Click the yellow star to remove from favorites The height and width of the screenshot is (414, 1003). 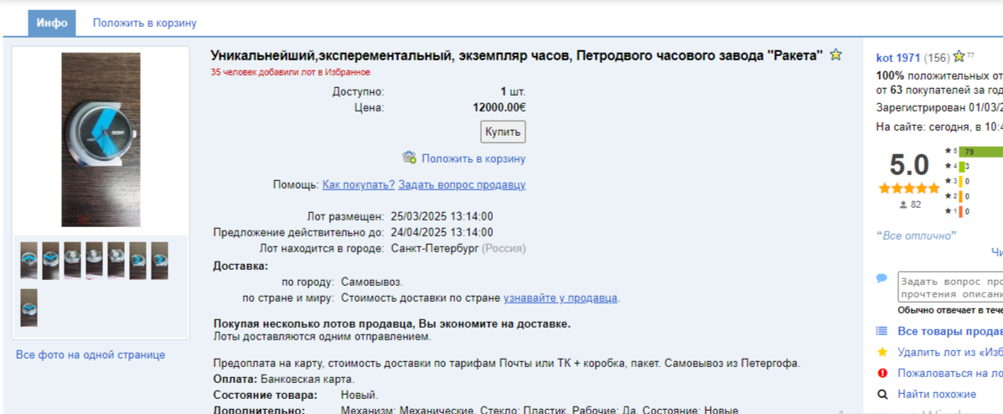point(882,352)
